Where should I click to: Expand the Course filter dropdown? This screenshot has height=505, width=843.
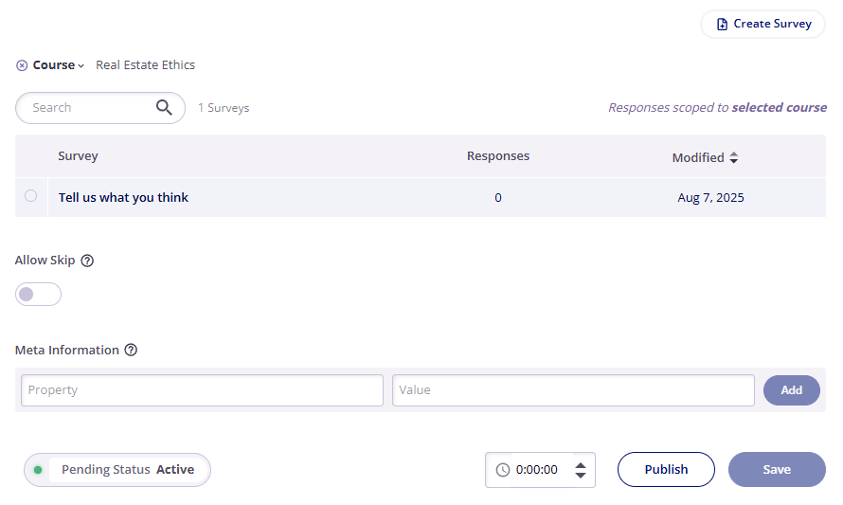[59, 65]
